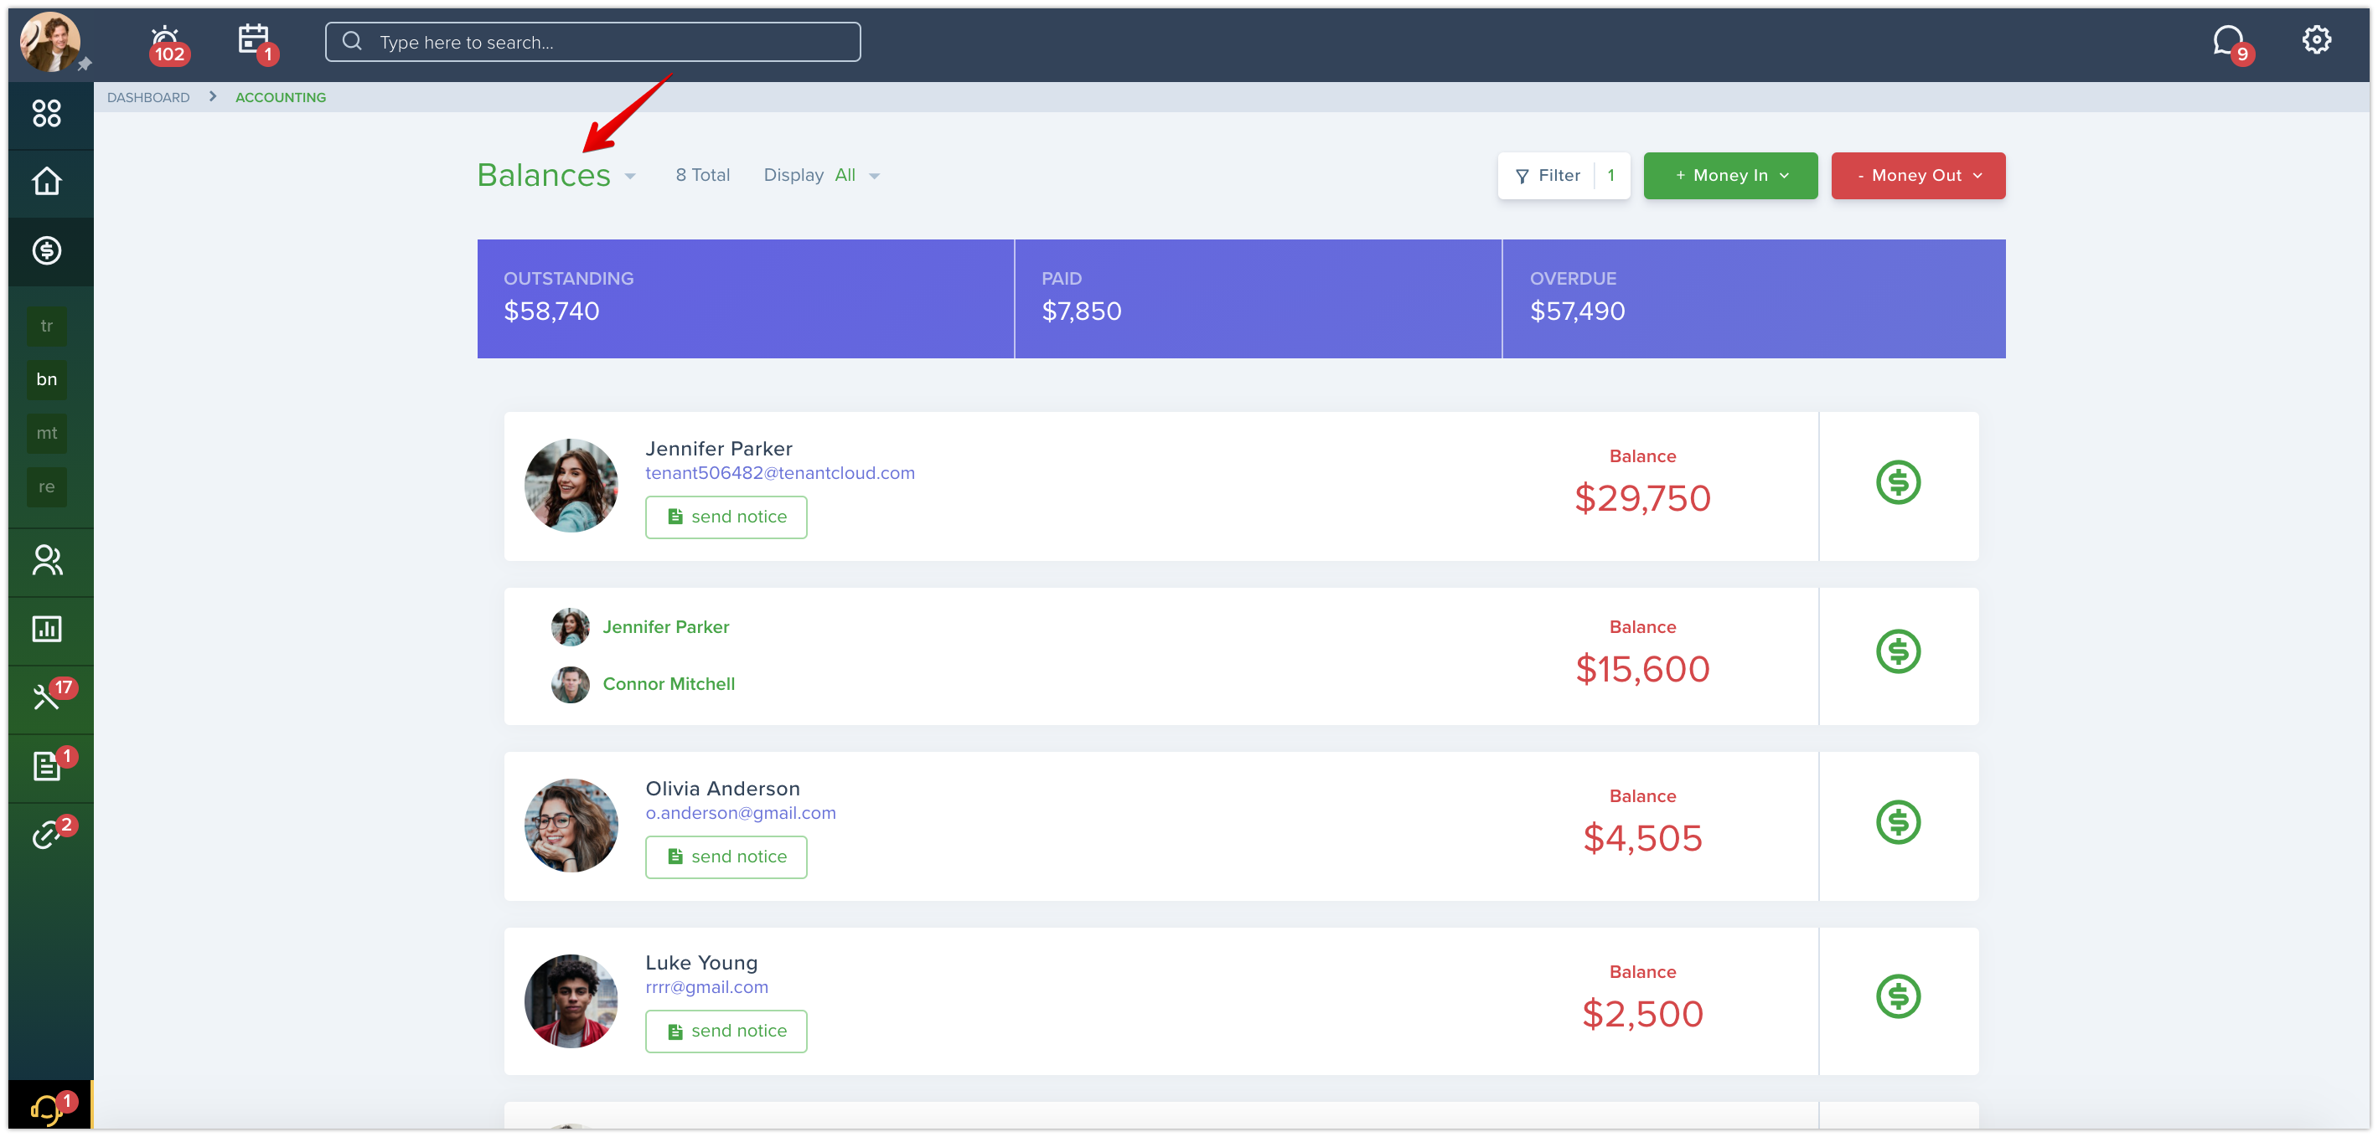
Task: Select the OUTSTANDING $58,740 summary tile
Action: (745, 299)
